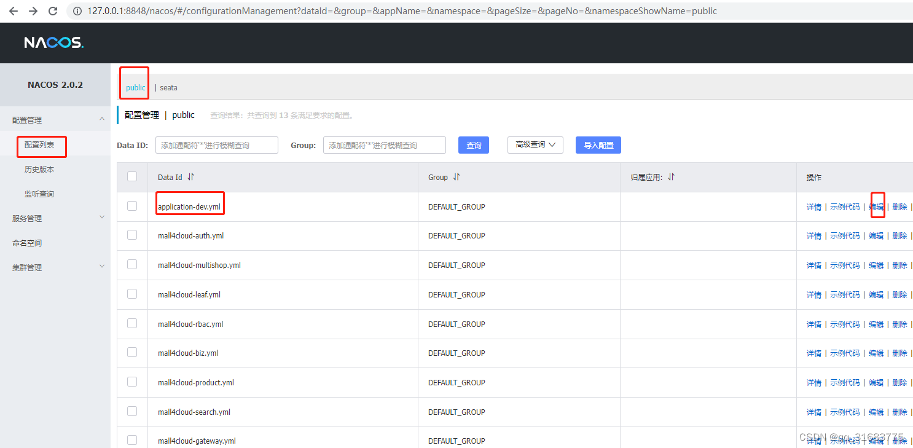Click the sort icon next to Group column

[458, 177]
